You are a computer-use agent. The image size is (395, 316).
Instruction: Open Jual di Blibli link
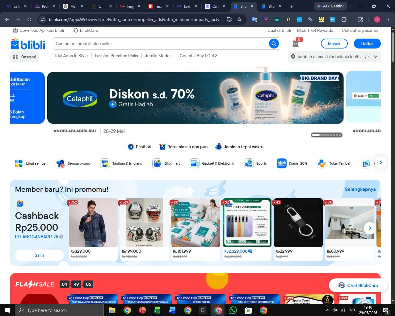(x=279, y=30)
